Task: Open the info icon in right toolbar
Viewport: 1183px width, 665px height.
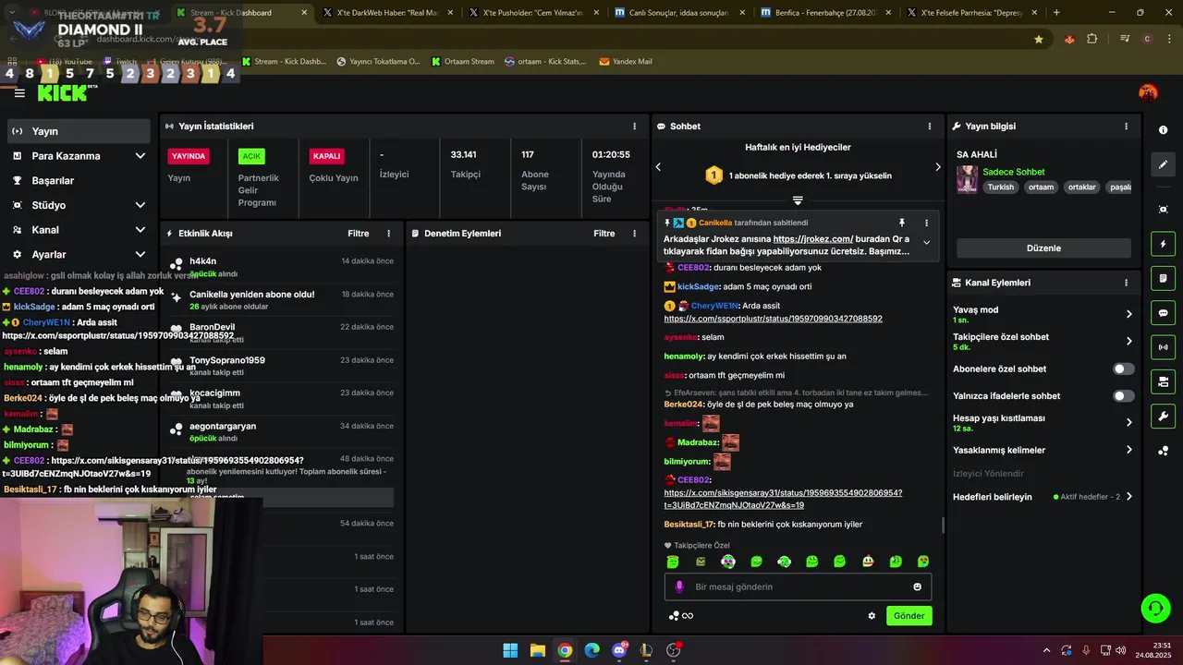Action: coord(1163,130)
